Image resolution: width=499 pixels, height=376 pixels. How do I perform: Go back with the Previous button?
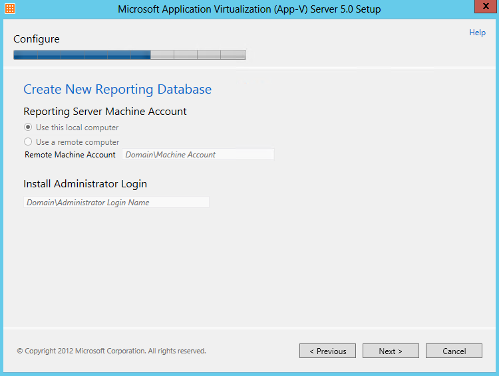[x=327, y=351]
